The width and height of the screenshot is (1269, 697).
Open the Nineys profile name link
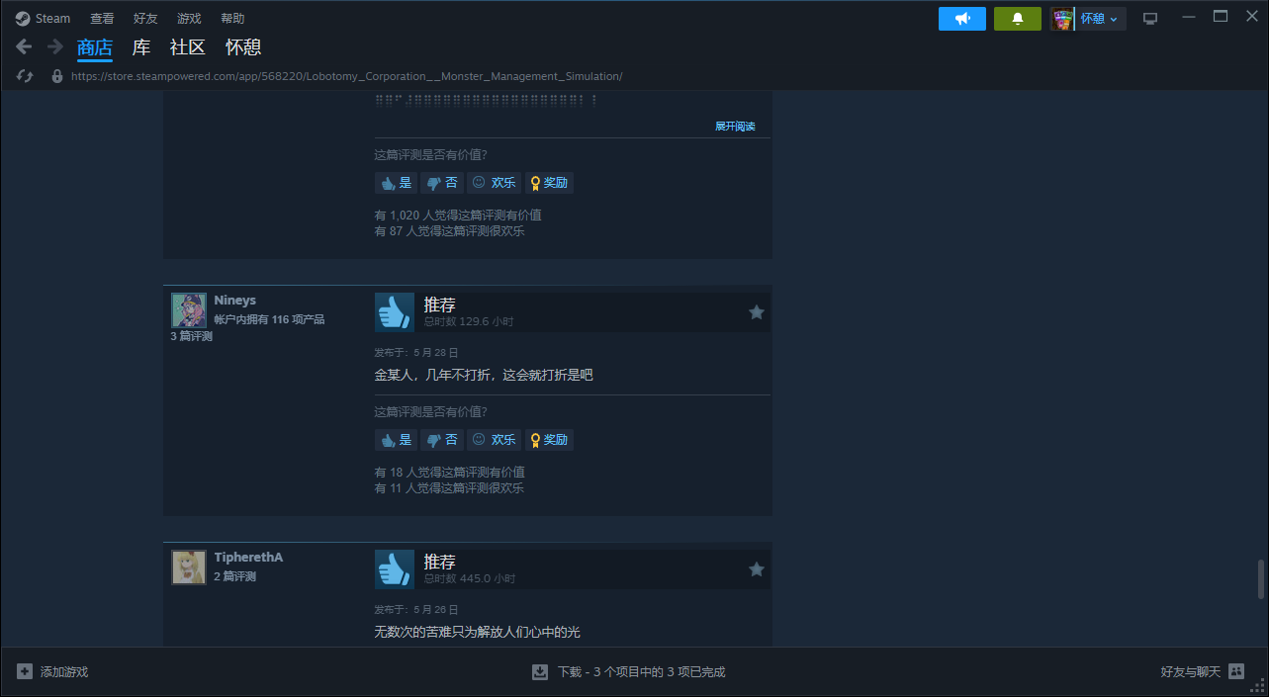[x=235, y=301]
